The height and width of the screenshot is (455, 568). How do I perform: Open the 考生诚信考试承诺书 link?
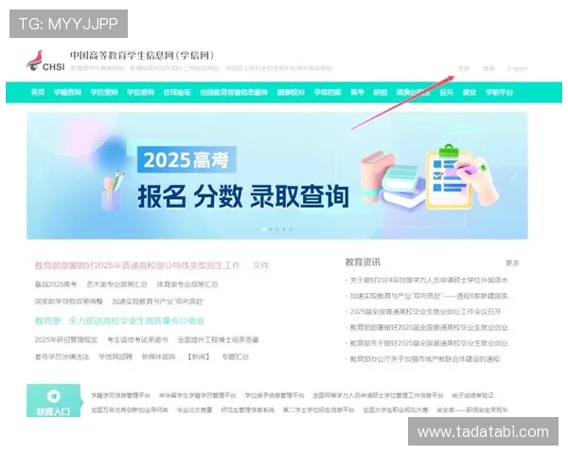pyautogui.click(x=137, y=339)
